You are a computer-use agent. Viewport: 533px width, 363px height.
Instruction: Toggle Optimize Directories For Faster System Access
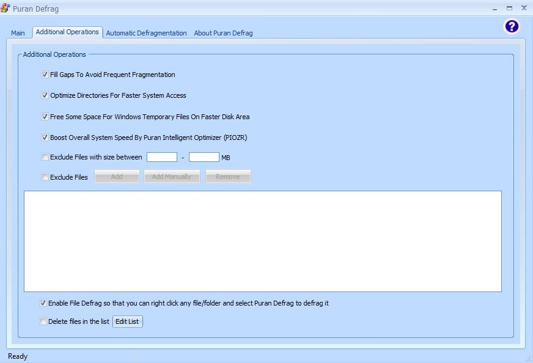pyautogui.click(x=45, y=95)
